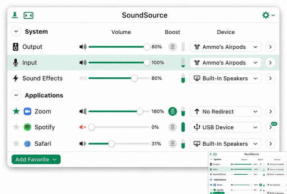Click the Zoom app icon
The width and height of the screenshot is (287, 194).
[28, 111]
